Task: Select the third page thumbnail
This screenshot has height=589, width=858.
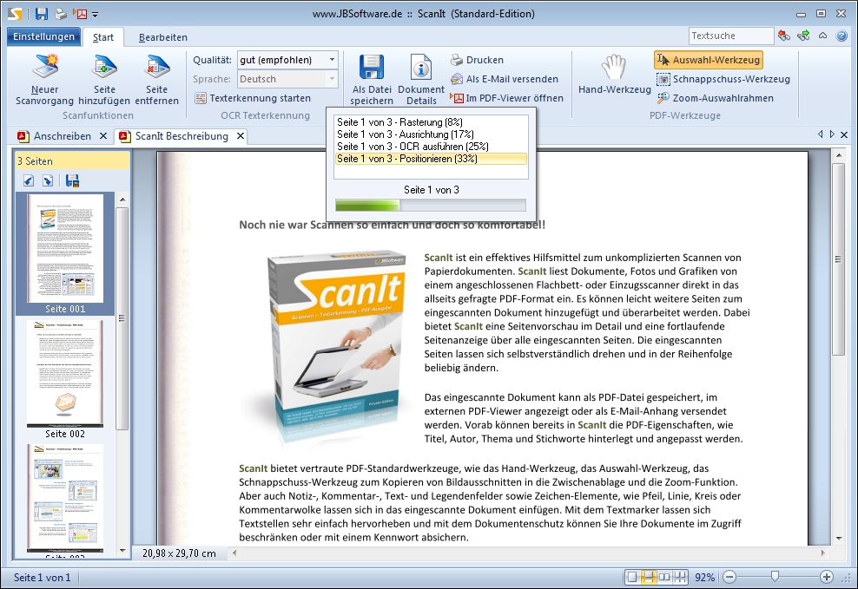Action: 65,500
